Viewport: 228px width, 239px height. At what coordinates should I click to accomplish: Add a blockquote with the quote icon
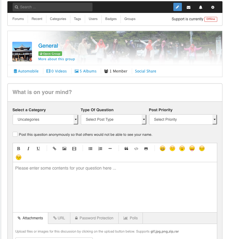[126, 149]
